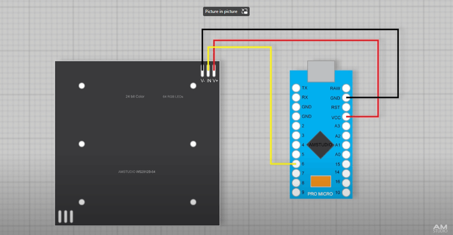Click the GND pin with black wire
453x235 pixels.
[x=346, y=98]
